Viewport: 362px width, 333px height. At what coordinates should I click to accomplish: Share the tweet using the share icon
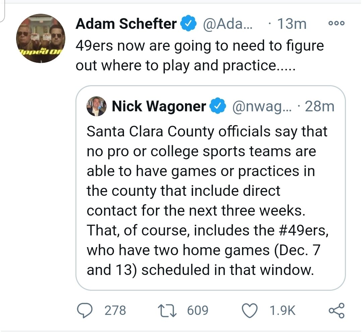[336, 310]
